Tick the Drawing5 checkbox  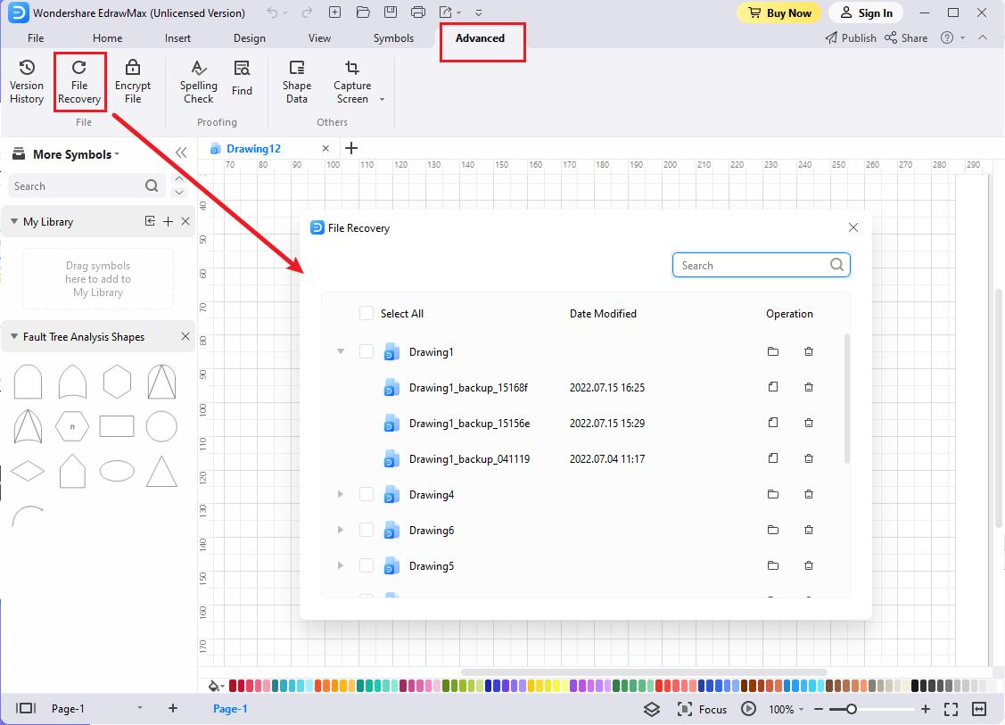point(366,565)
